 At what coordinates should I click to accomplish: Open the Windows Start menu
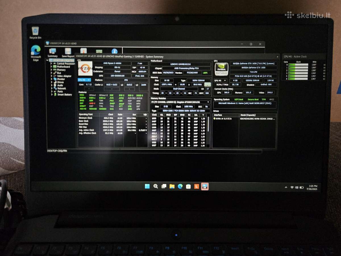point(147,186)
